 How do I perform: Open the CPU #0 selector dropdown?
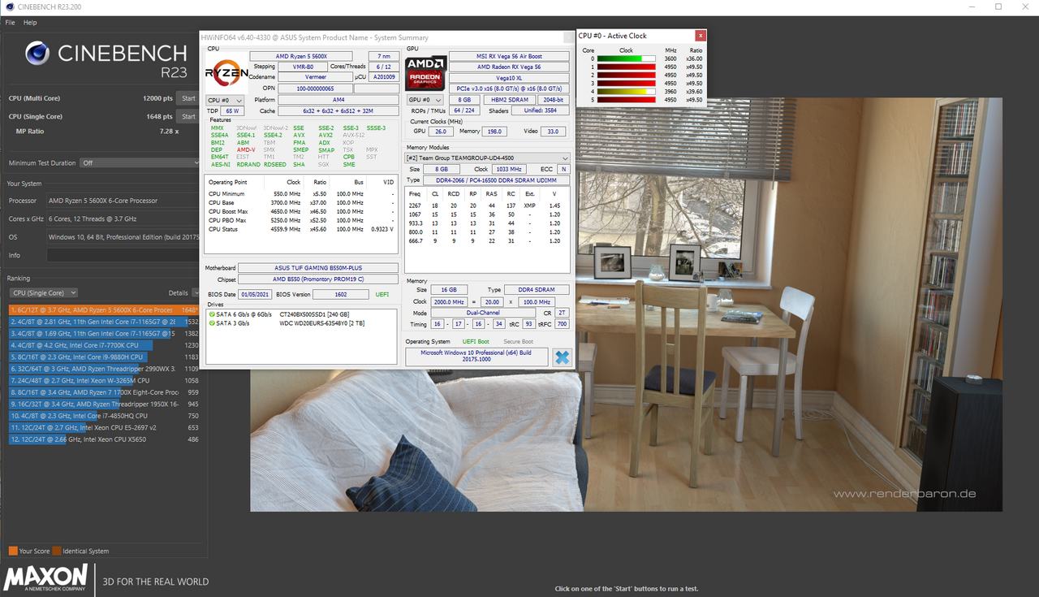tap(225, 100)
